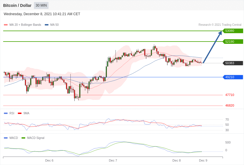Image resolution: width=244 pixels, height=165 pixels.
Task: Click the MA 50 legend color swatch
Action: [47, 25]
